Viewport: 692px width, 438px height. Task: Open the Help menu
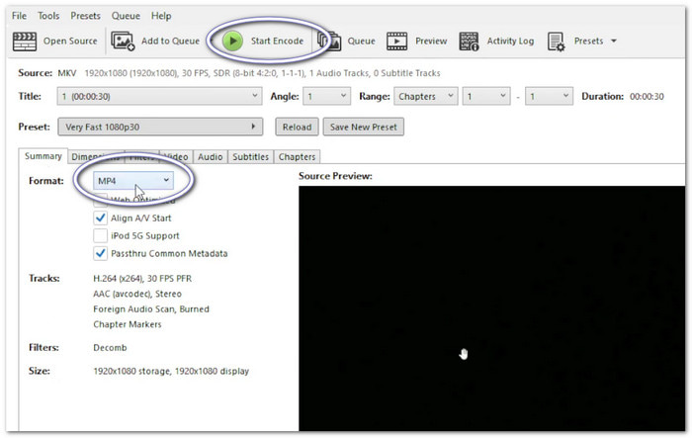point(161,16)
